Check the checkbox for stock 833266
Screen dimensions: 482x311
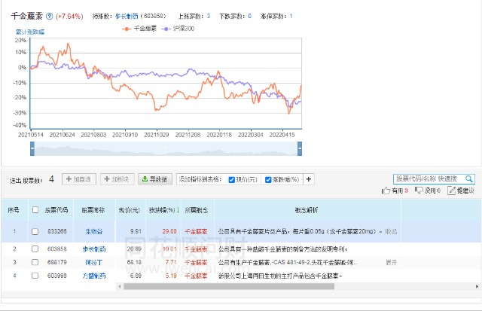[x=35, y=231]
